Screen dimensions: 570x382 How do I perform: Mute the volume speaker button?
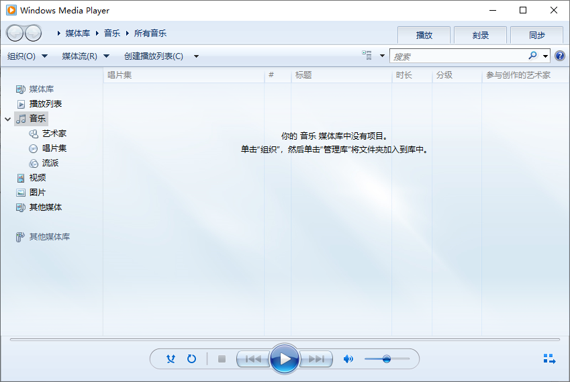348,359
